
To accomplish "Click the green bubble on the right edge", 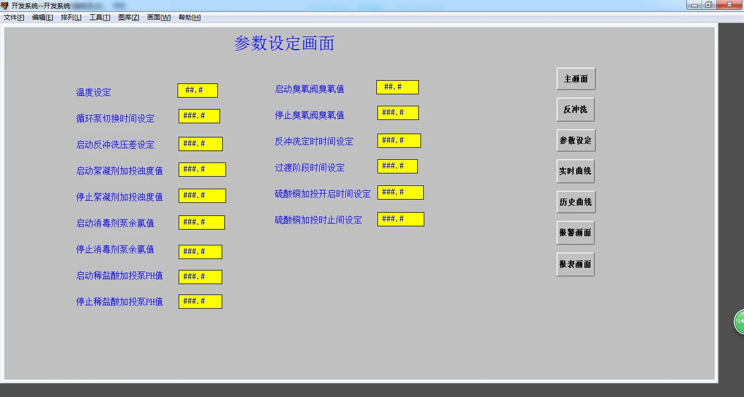I will click(x=740, y=322).
